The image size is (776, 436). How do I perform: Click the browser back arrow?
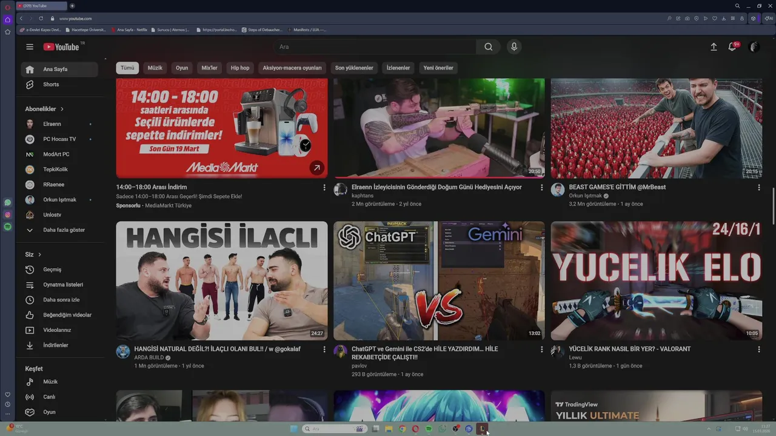(21, 19)
